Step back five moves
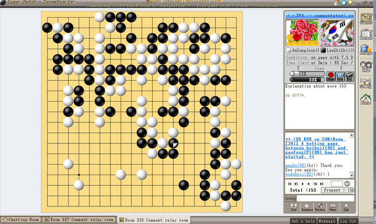Screen dimensions: 376x224 click(x=296, y=184)
